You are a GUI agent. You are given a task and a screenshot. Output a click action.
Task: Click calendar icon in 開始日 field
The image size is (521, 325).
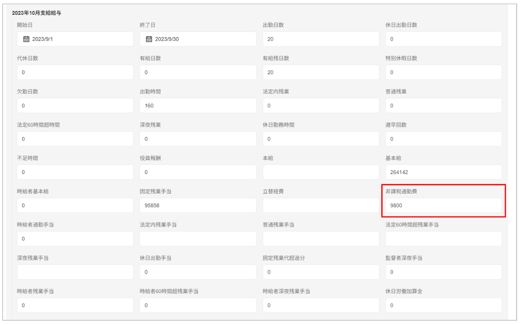point(26,39)
